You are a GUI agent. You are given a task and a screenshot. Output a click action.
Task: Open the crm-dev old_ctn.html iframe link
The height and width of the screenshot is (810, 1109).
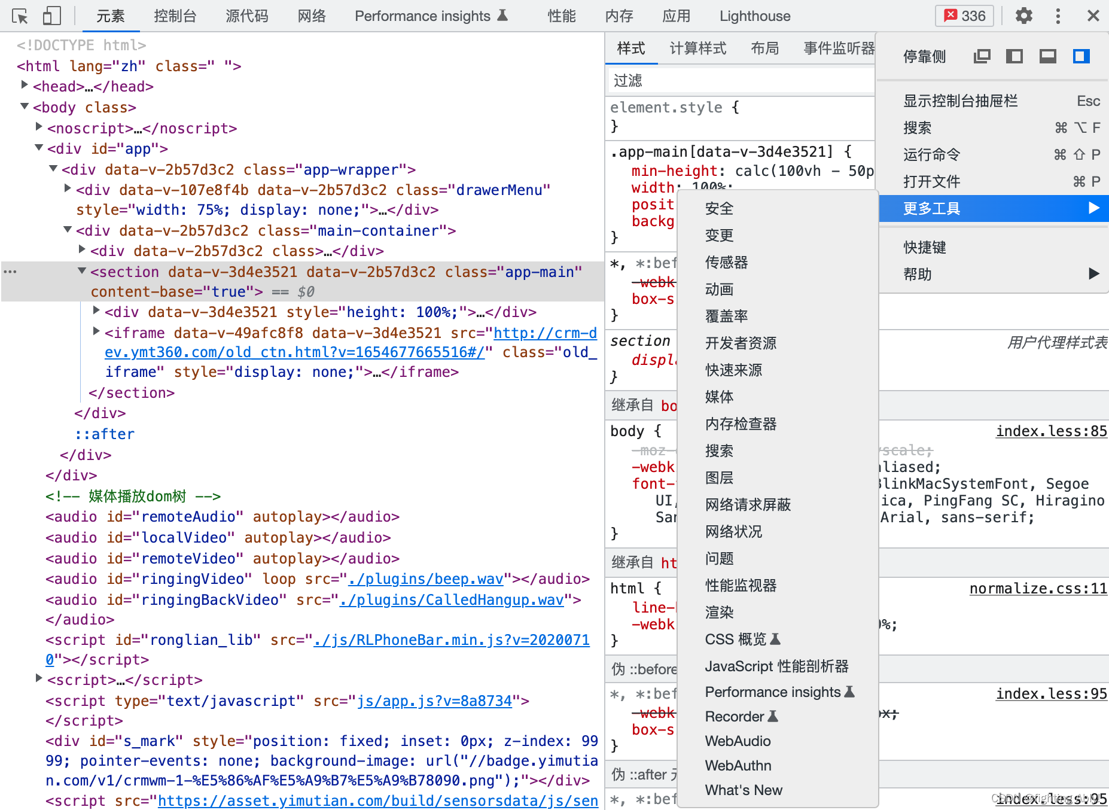(x=351, y=343)
